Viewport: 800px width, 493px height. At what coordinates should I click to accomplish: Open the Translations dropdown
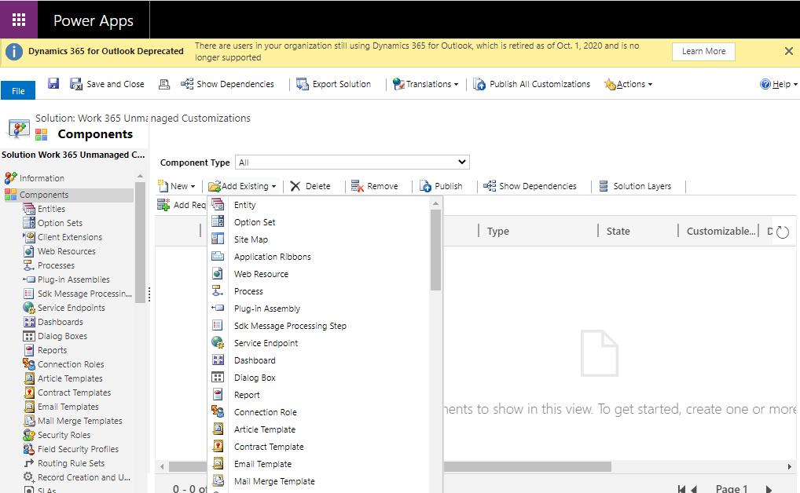point(425,84)
